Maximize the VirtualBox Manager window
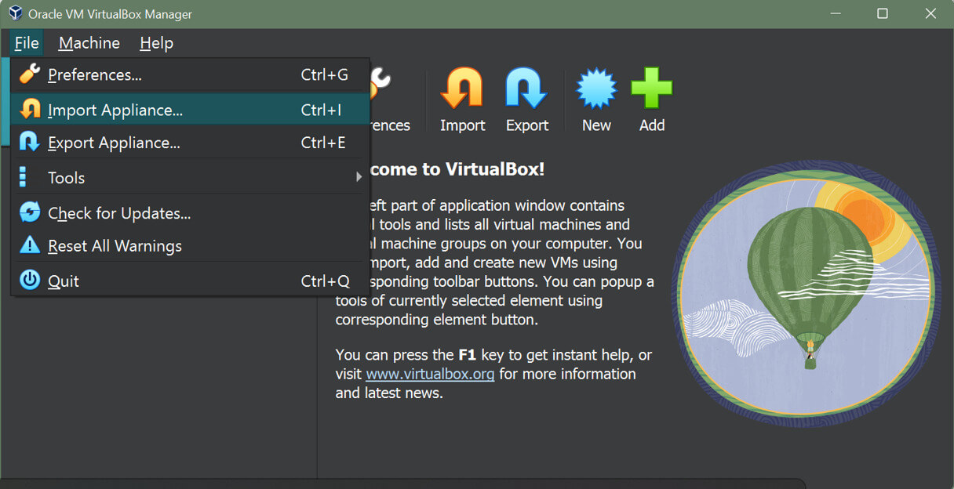Screen dimensions: 954x489 pyautogui.click(x=883, y=13)
